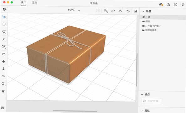Select the Sampler eyedropper tool
The width and height of the screenshot is (186, 113).
click(4, 46)
